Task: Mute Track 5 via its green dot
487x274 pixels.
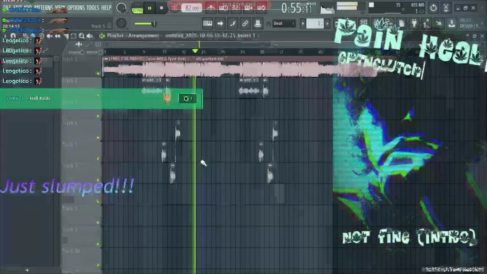Action: tap(98, 159)
